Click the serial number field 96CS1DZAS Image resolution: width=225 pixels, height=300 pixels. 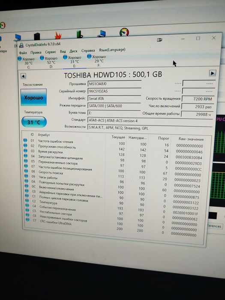[x=114, y=91]
